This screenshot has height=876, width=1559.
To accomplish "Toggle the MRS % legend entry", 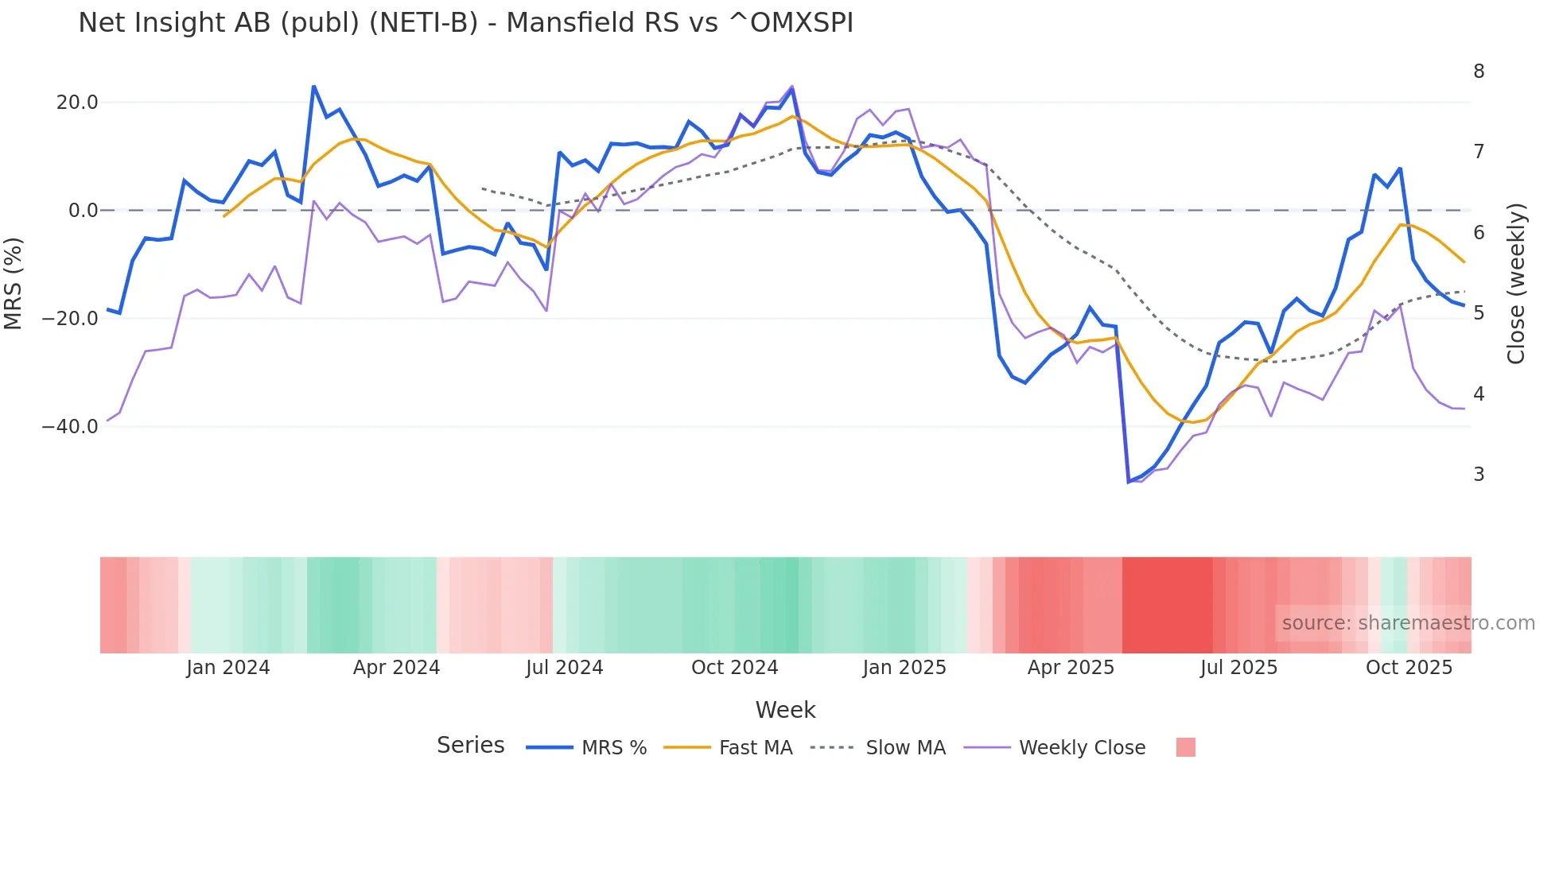I will [586, 748].
